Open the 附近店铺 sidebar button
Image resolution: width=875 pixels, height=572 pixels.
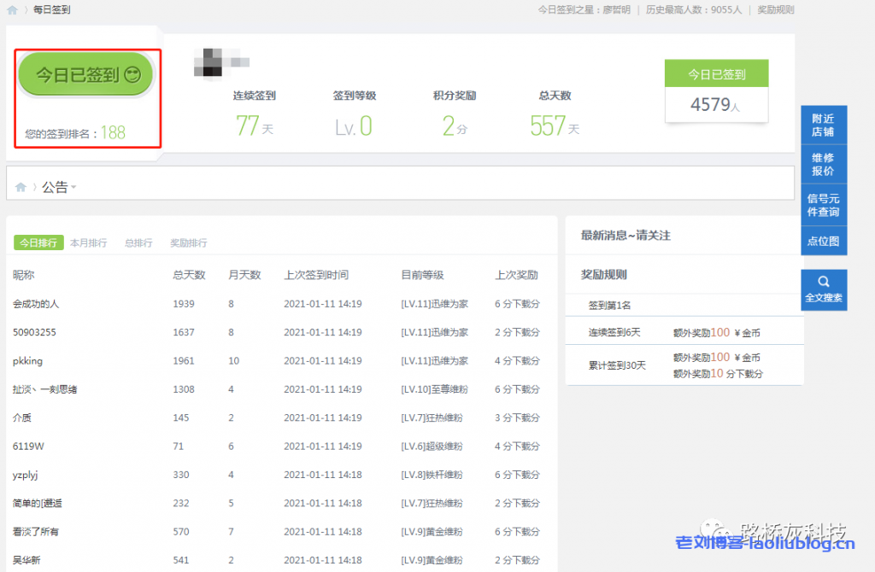click(x=824, y=125)
